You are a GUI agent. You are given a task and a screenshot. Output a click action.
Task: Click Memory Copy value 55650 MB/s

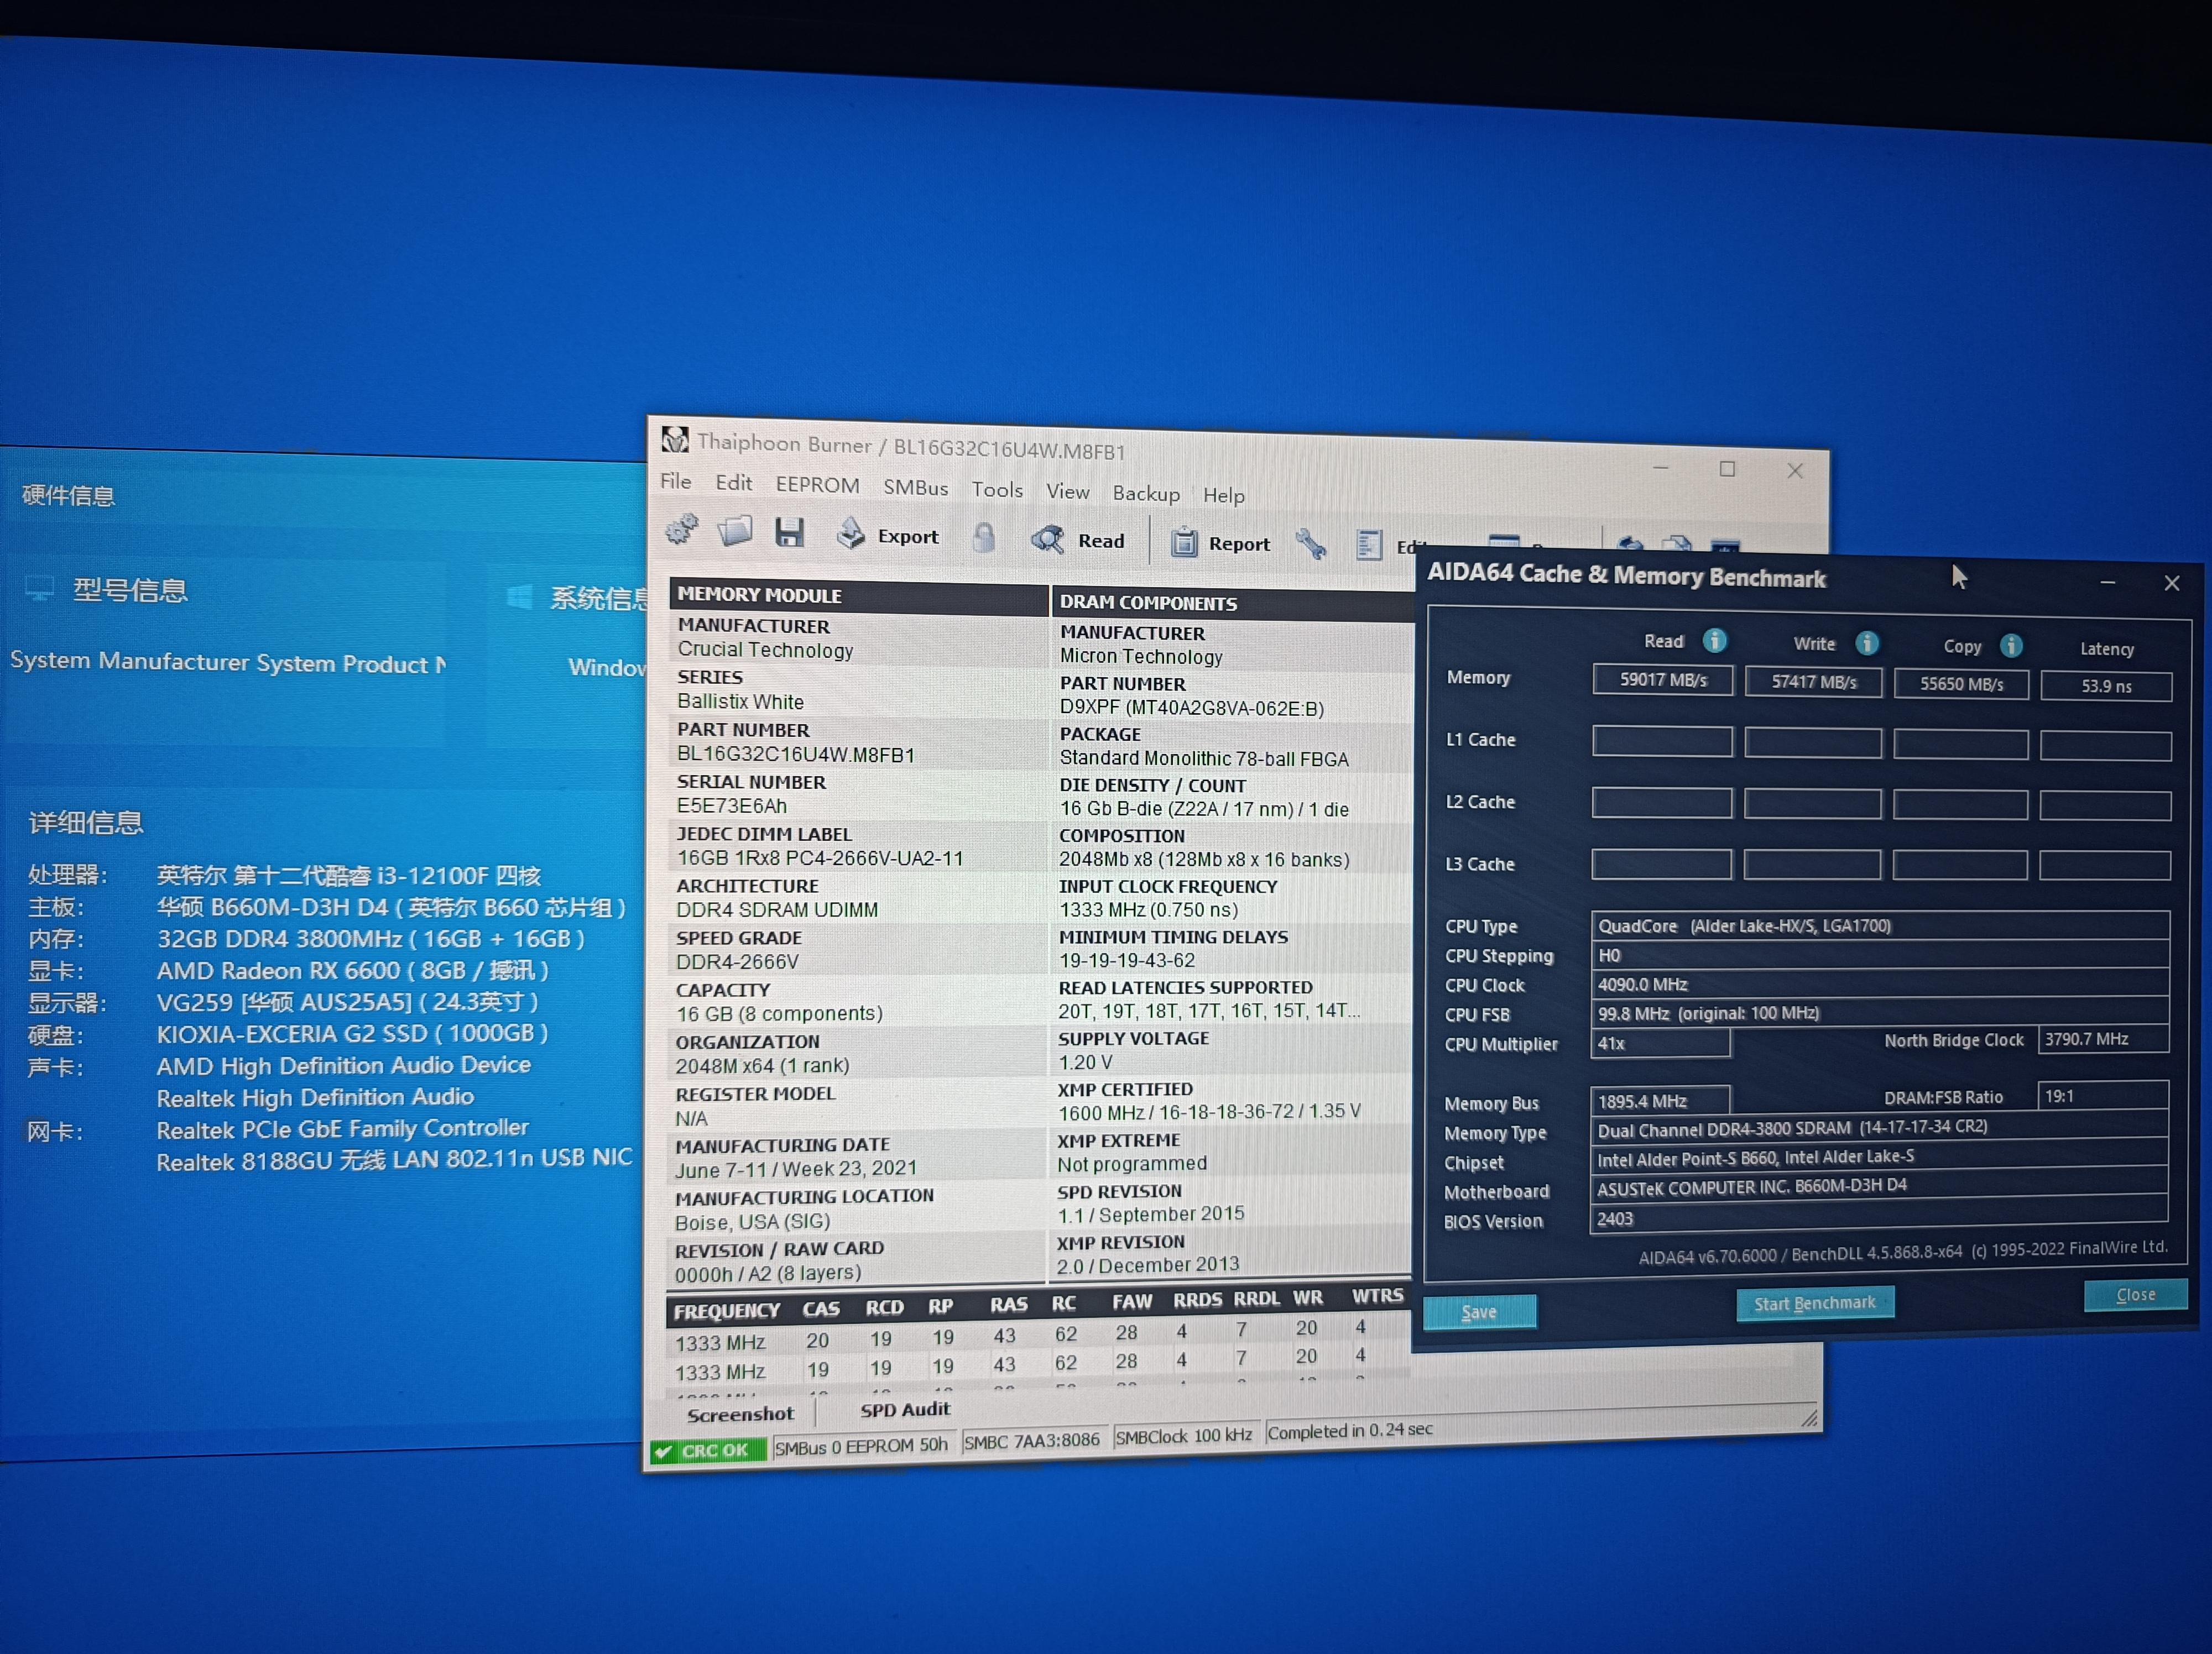1961,684
